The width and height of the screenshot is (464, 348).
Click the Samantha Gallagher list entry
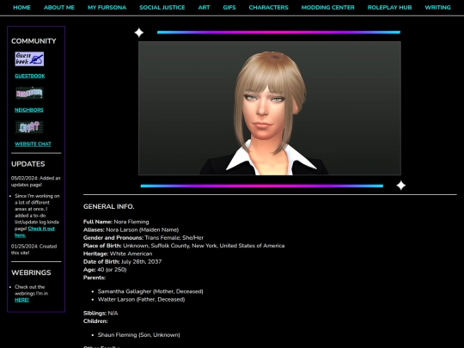(x=150, y=291)
